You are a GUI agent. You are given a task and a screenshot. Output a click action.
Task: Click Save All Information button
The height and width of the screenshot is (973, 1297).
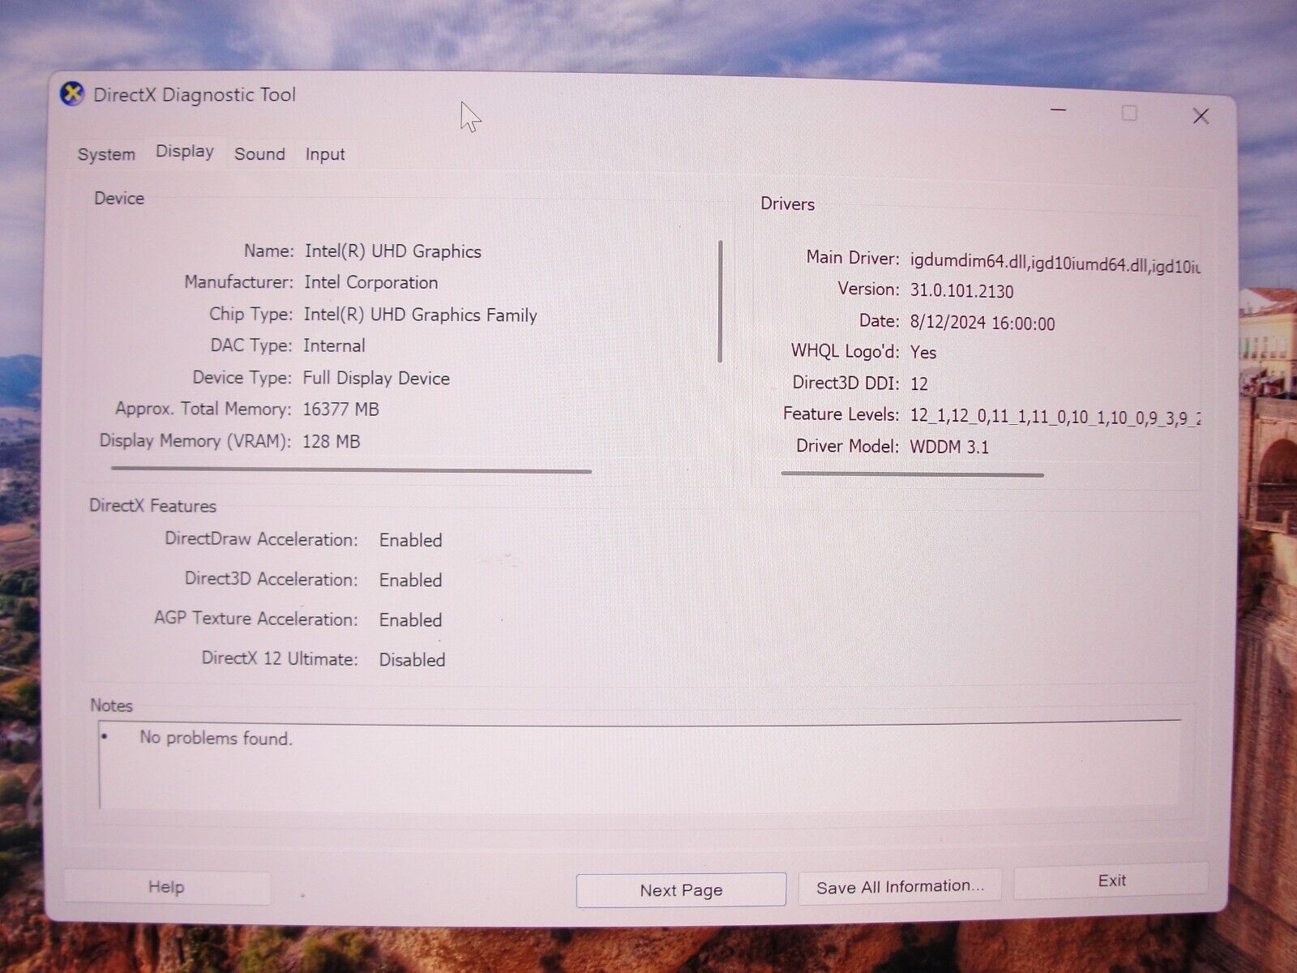click(900, 886)
